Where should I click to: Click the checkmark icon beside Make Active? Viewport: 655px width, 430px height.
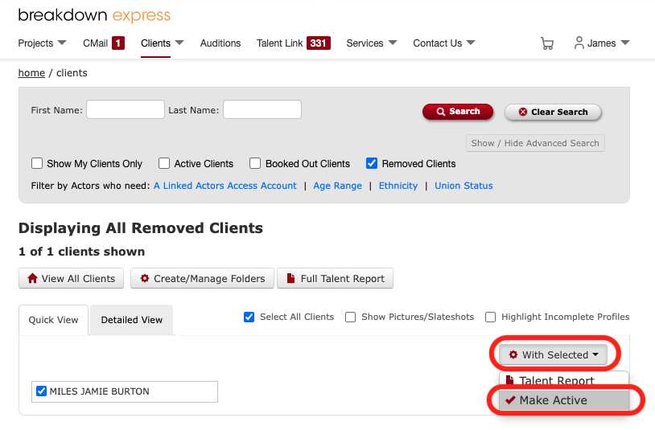point(510,400)
